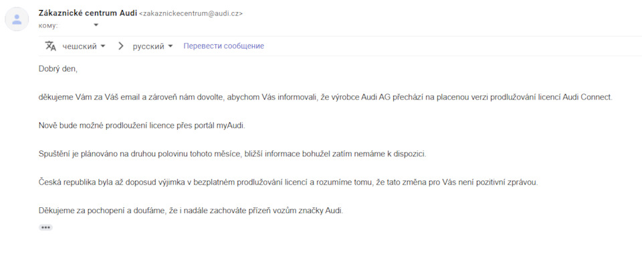Image resolution: width=642 pixels, height=258 pixels.
Task: Click the translate icon beside чешский
Action: (50, 46)
